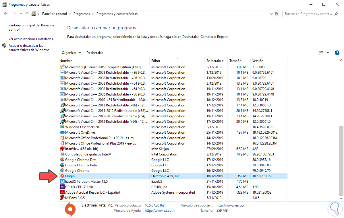Viewport: 344px width, 218px height.
Task: Open the http://www.ea.com help link
Action: (x=159, y=211)
